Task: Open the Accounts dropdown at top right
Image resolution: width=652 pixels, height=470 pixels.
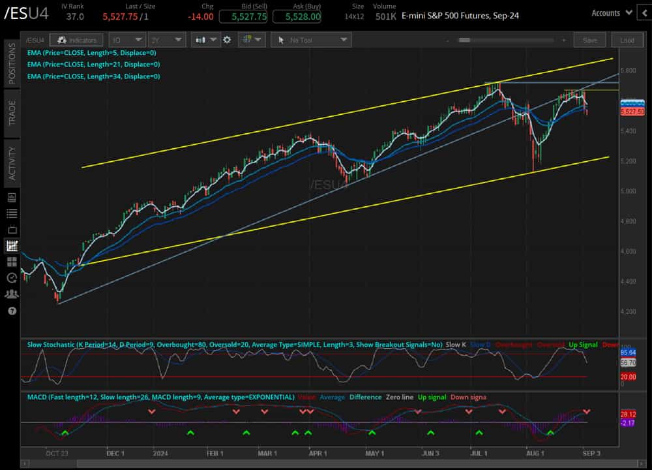Action: point(610,12)
